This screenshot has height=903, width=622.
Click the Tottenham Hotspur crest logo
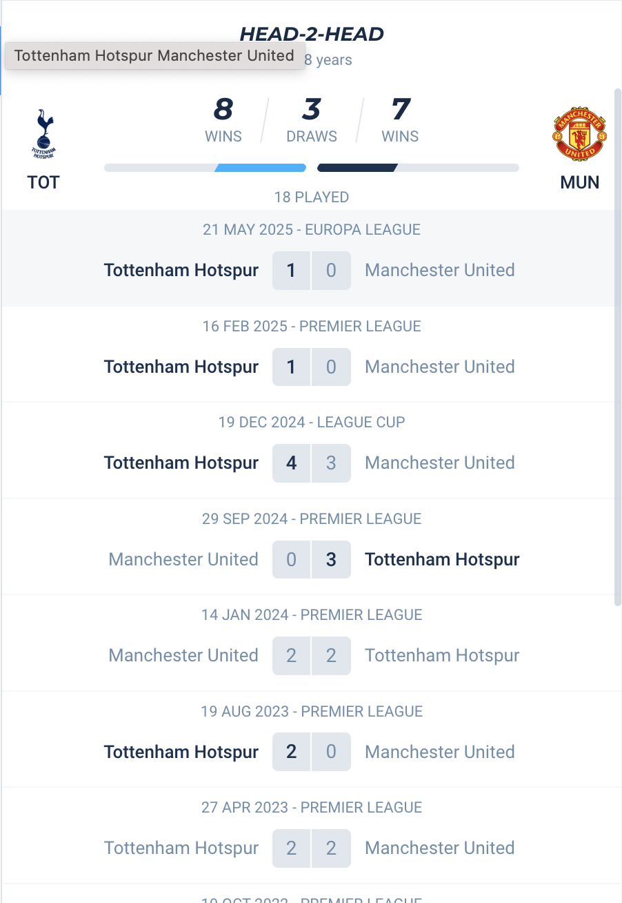pyautogui.click(x=43, y=134)
